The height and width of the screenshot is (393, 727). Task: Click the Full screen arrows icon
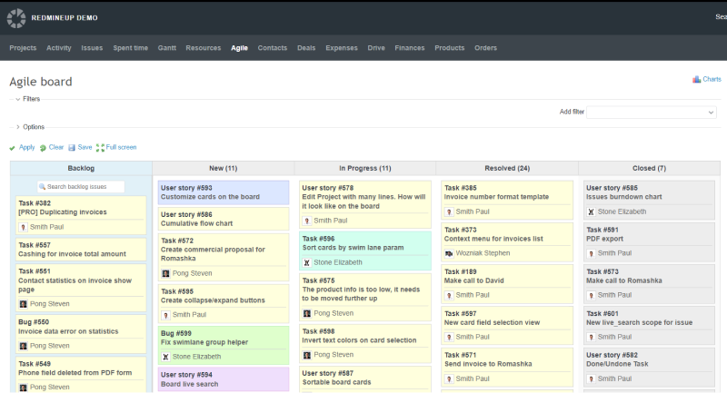(x=101, y=147)
